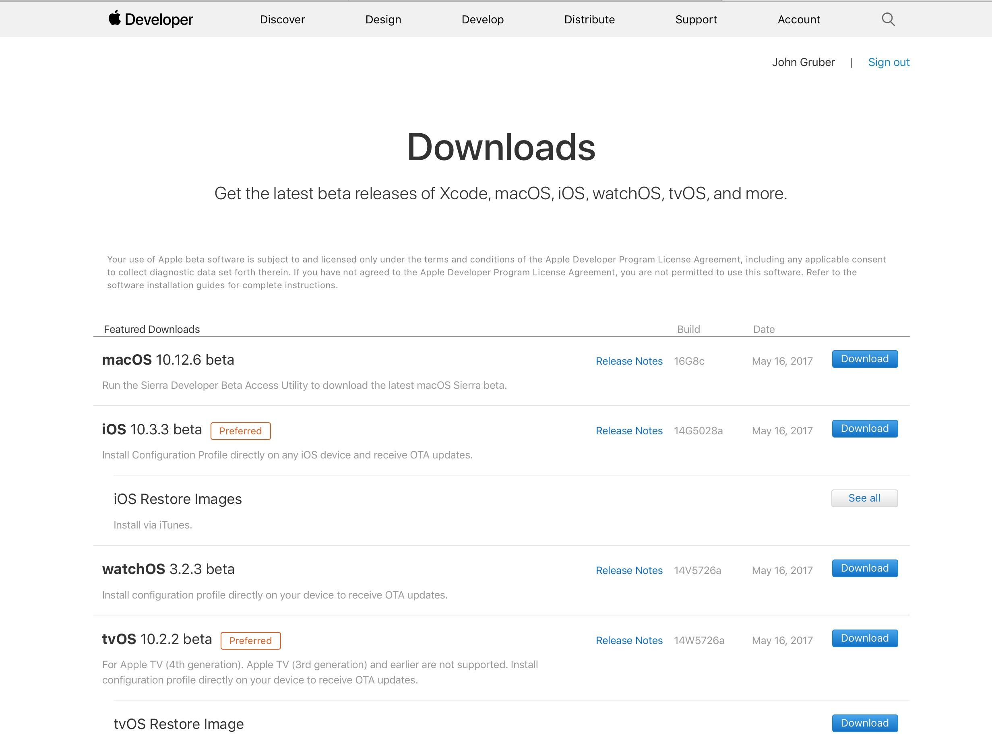Click the Apple Developer logo

[x=151, y=19]
